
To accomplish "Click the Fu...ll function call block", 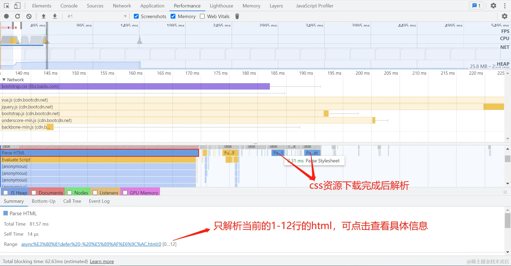I will point(230,153).
